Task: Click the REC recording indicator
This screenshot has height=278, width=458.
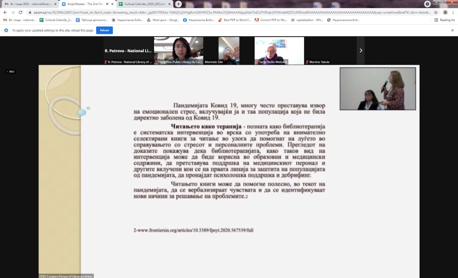Action: pos(11,71)
